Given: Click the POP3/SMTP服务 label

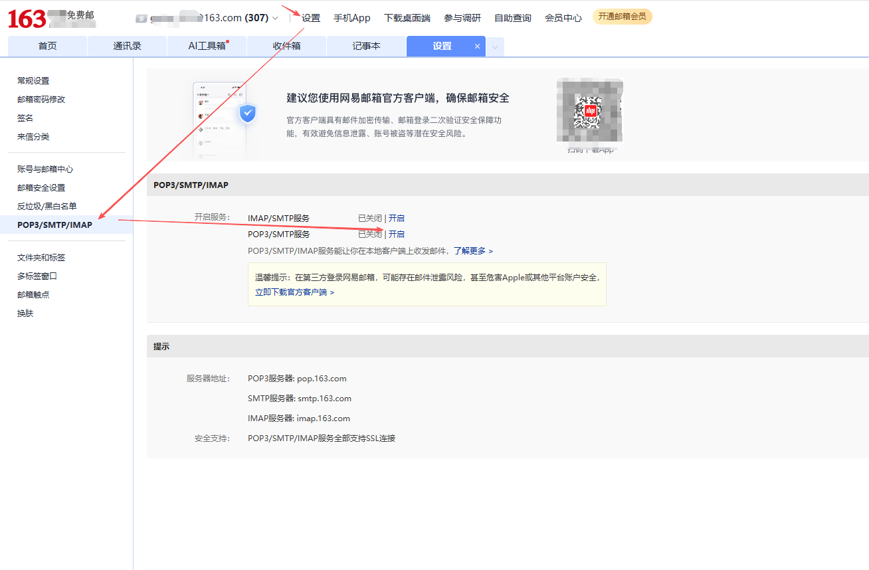Looking at the screenshot, I should pos(278,235).
